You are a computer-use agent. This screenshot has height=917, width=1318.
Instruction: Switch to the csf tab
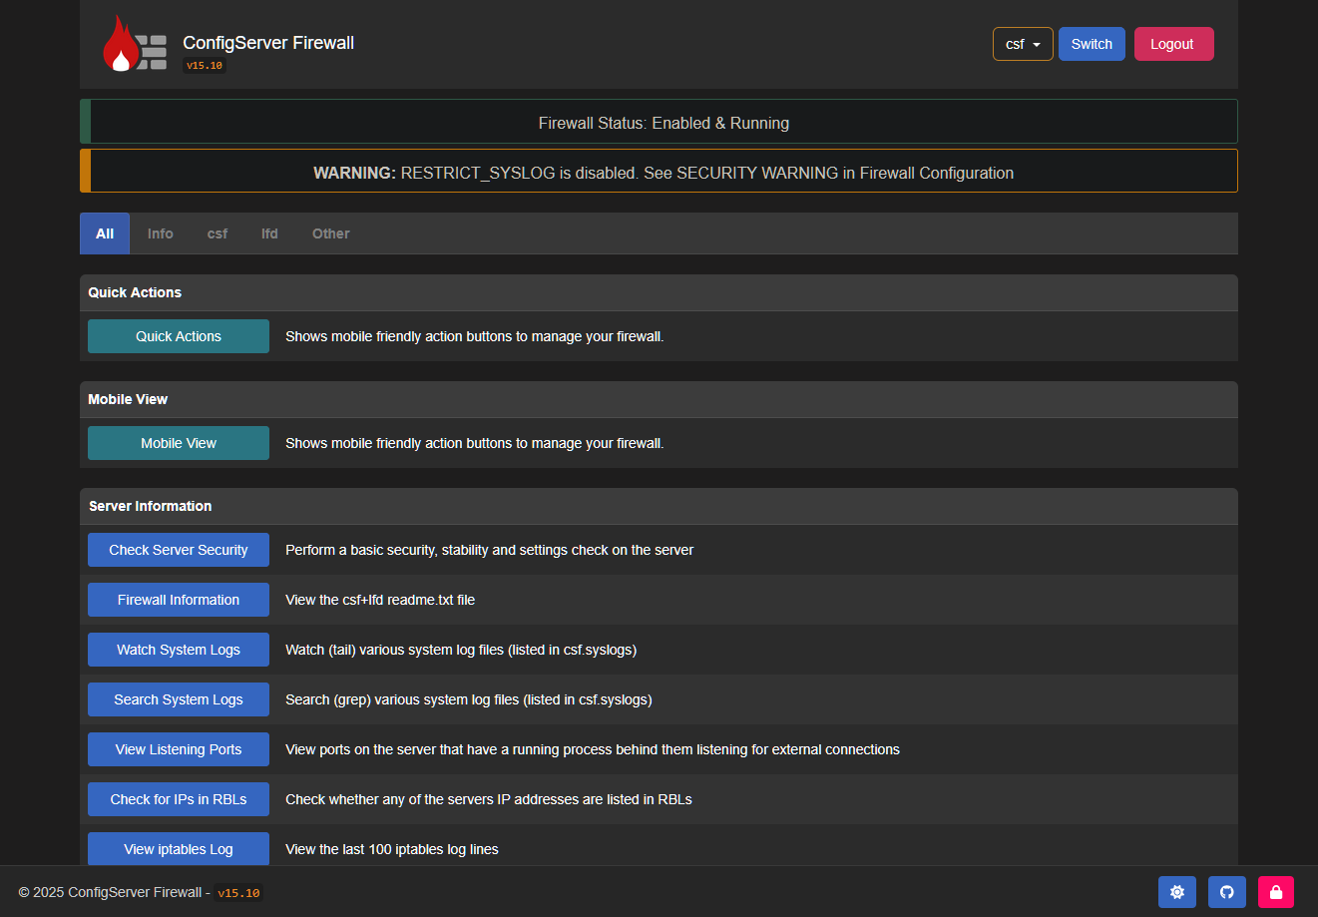[218, 233]
